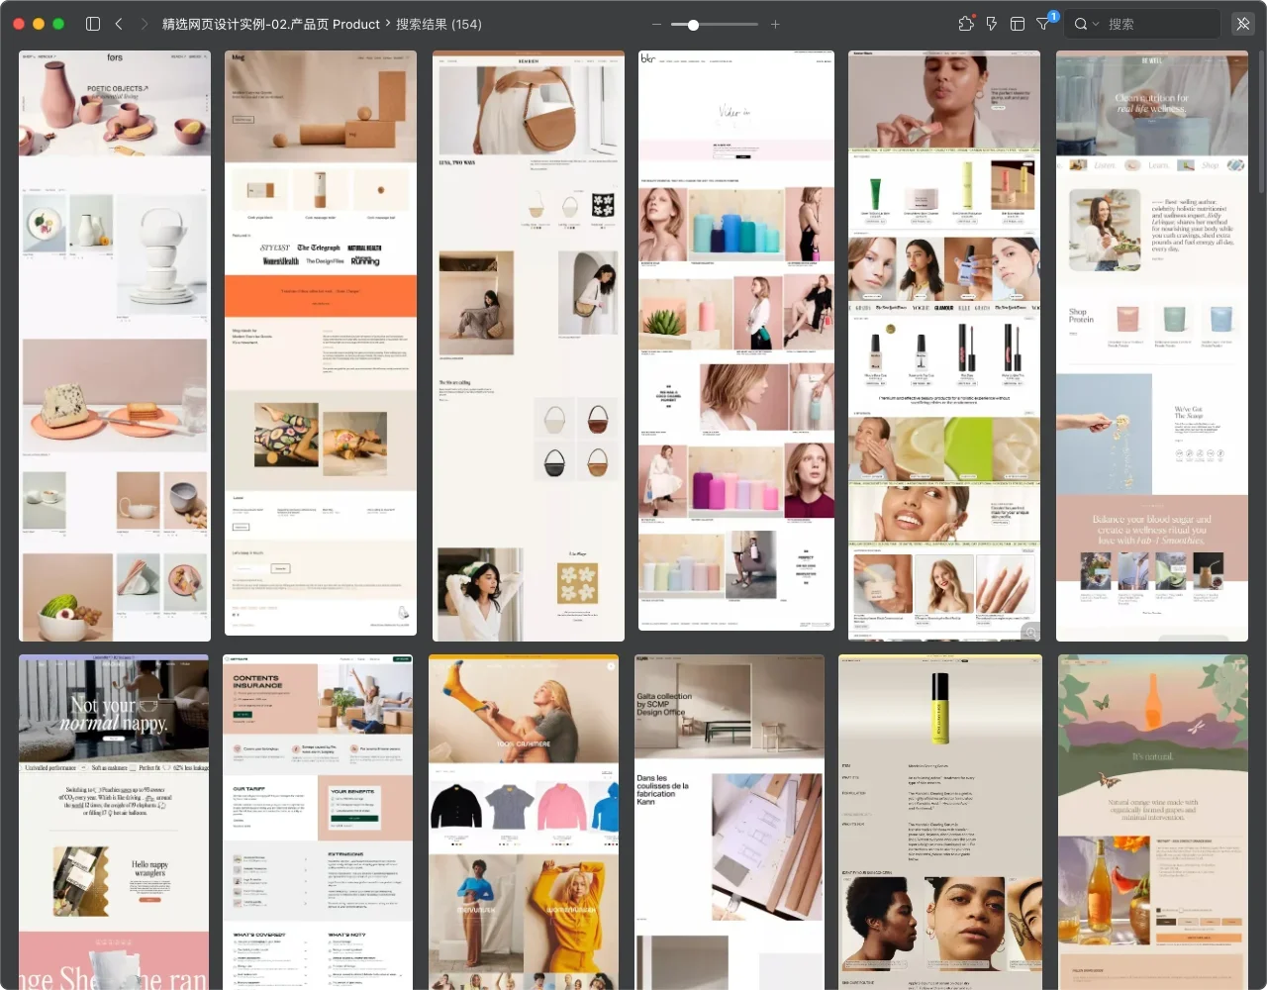
Task: Go forward with the right arrow
Action: 145,24
